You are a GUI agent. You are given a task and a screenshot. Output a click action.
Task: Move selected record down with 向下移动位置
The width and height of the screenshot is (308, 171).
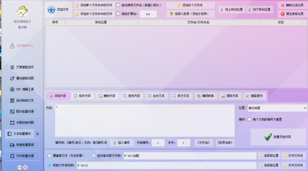260,9
